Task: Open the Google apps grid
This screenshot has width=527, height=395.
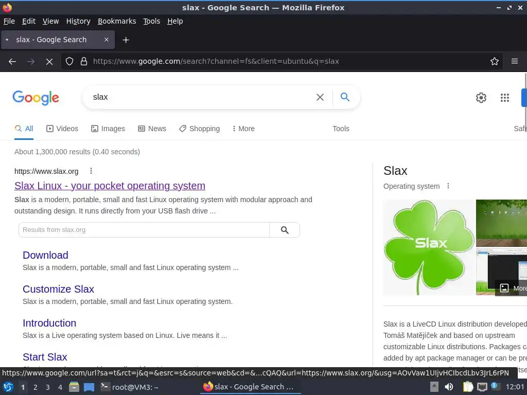Action: (505, 98)
